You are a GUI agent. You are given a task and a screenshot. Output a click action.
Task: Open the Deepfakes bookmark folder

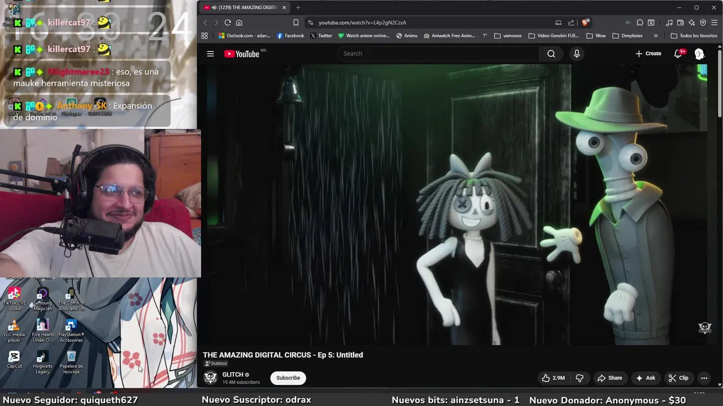pyautogui.click(x=628, y=36)
